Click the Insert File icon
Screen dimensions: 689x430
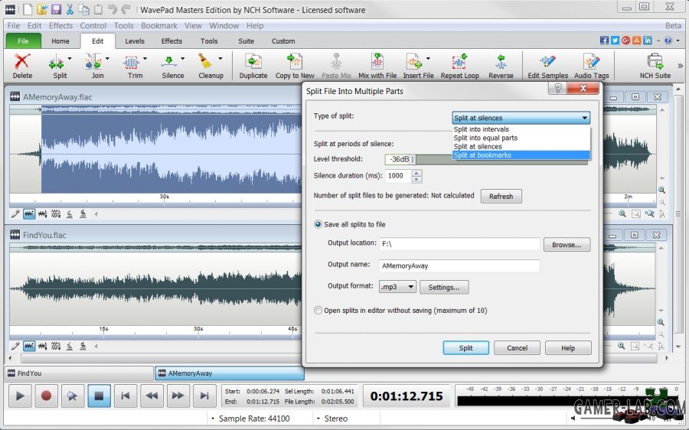tap(413, 61)
